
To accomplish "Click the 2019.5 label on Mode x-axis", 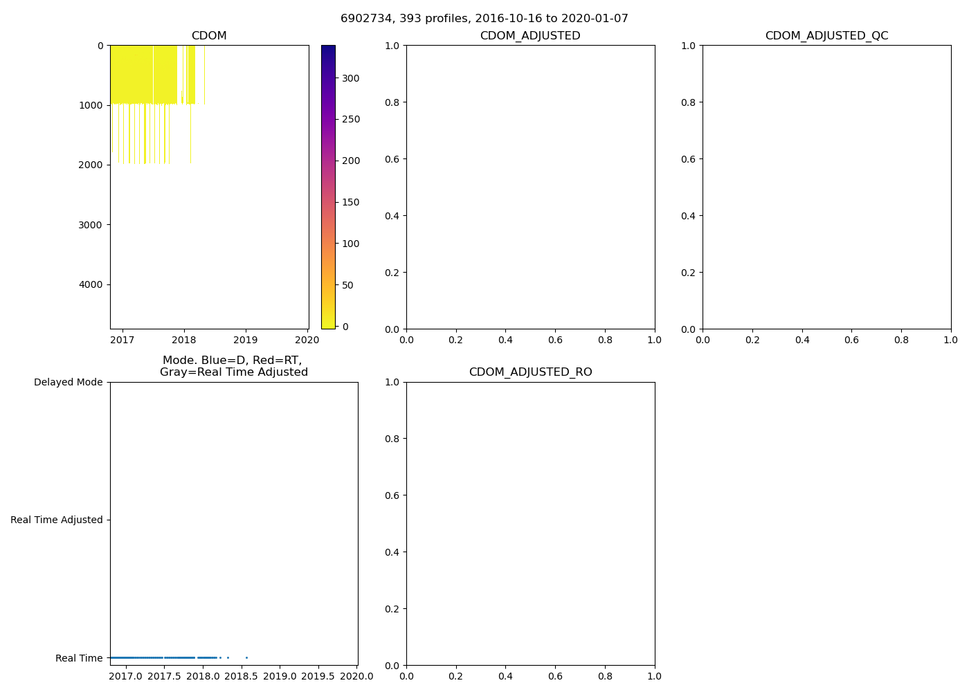I will (x=318, y=676).
